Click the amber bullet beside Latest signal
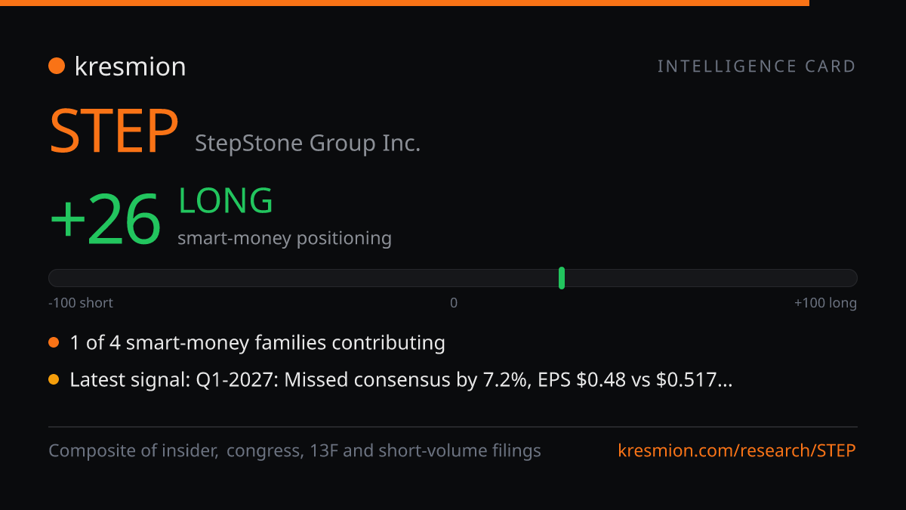Screen dimensions: 906x510 point(54,380)
